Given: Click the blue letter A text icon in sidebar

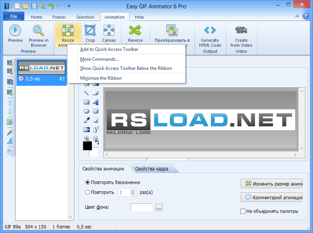Looking at the screenshot, I should click(x=10, y=141).
